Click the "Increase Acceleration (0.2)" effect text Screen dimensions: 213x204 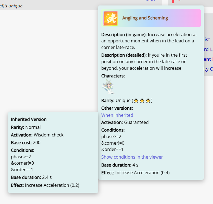click(x=52, y=185)
